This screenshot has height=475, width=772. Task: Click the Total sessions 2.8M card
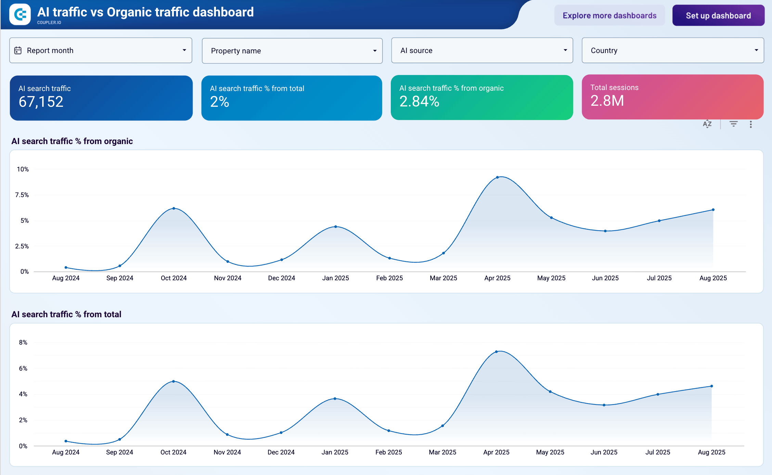(x=672, y=97)
